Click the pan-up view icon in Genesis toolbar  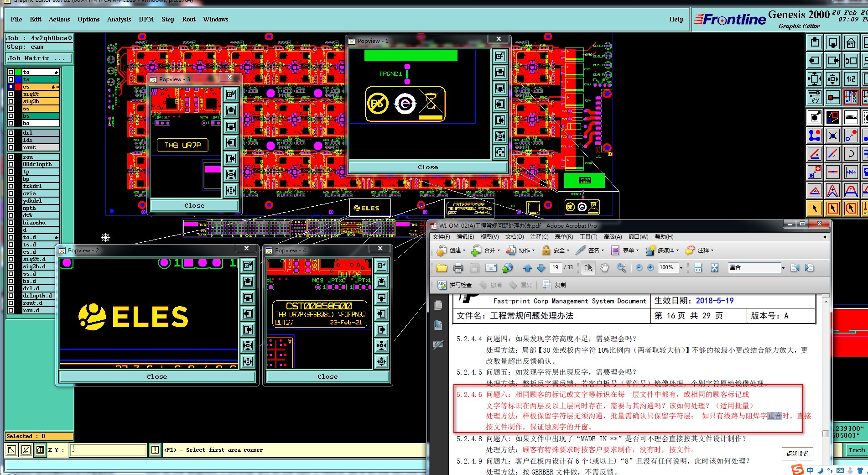pyautogui.click(x=815, y=43)
